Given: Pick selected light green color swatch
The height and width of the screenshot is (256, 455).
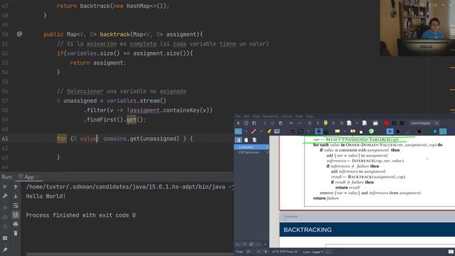Looking at the screenshot, I should coord(443,132).
